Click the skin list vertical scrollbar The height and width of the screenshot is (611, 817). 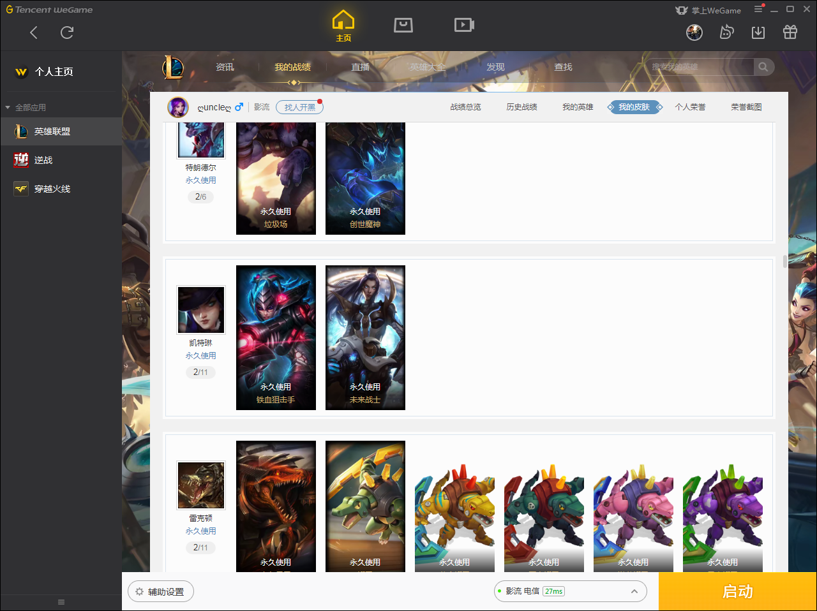tap(784, 261)
